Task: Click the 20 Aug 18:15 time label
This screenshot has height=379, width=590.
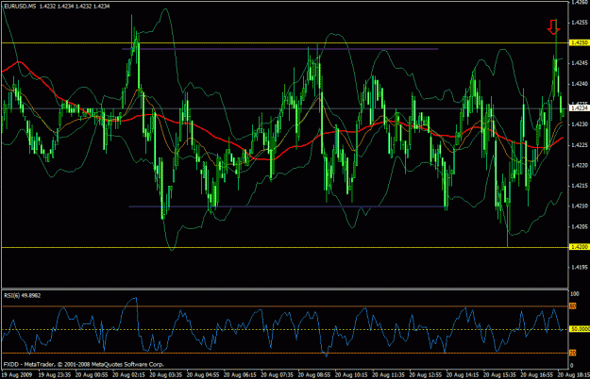Action: [573, 374]
